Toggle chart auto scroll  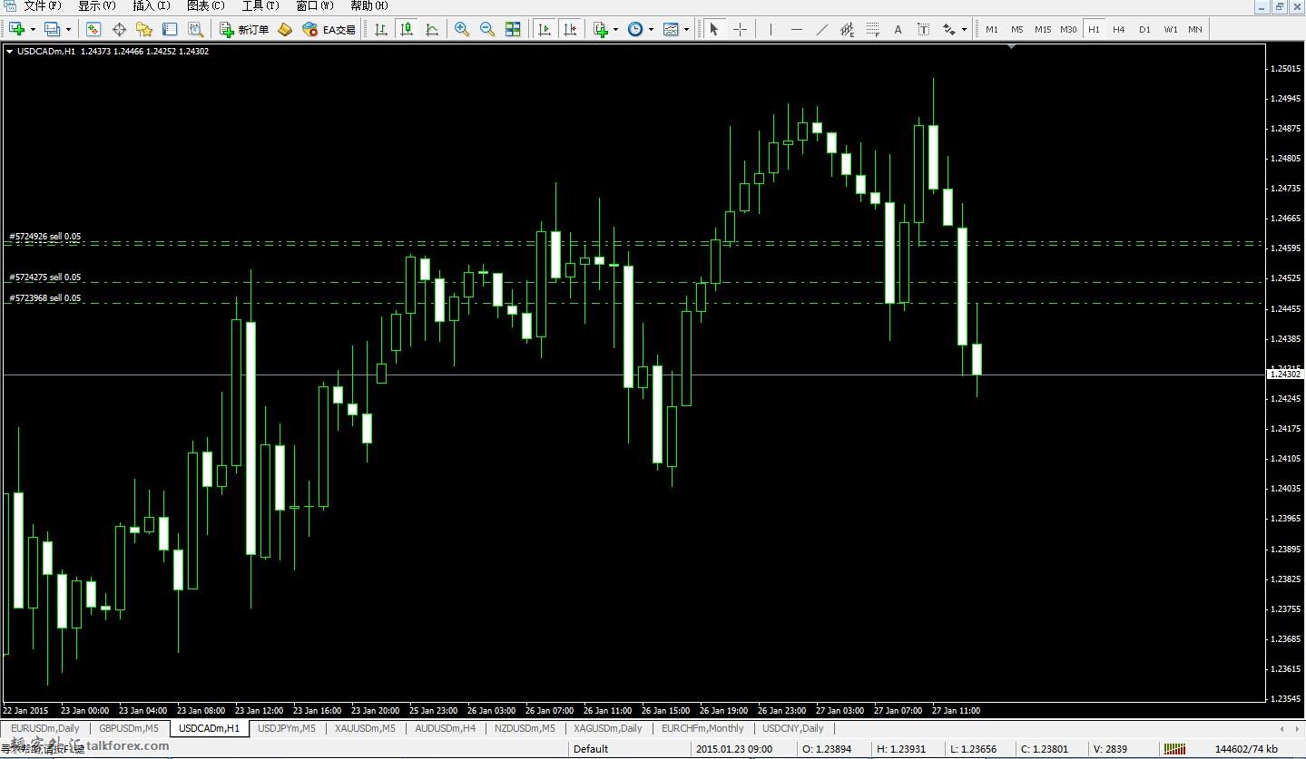pyautogui.click(x=545, y=29)
